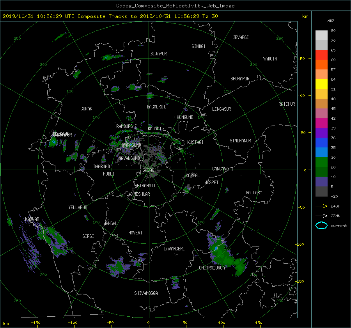Click the white 23MN arrow legend icon
351x328 pixels.
321,216
